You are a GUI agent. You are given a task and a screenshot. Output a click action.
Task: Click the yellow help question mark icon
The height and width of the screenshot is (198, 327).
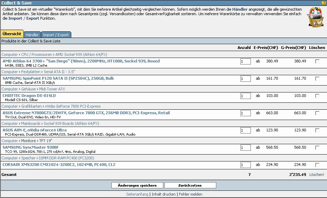click(324, 3)
